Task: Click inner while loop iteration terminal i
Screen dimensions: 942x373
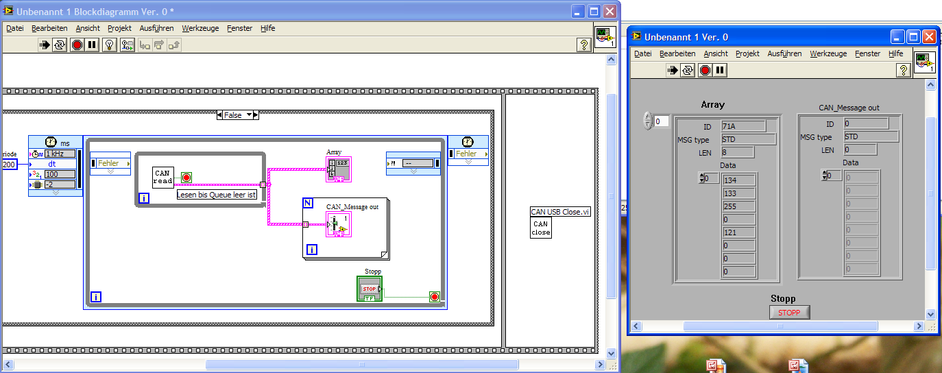Action: [x=144, y=199]
